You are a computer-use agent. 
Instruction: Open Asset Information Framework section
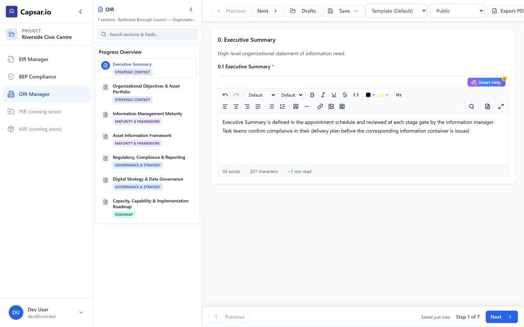(148, 140)
